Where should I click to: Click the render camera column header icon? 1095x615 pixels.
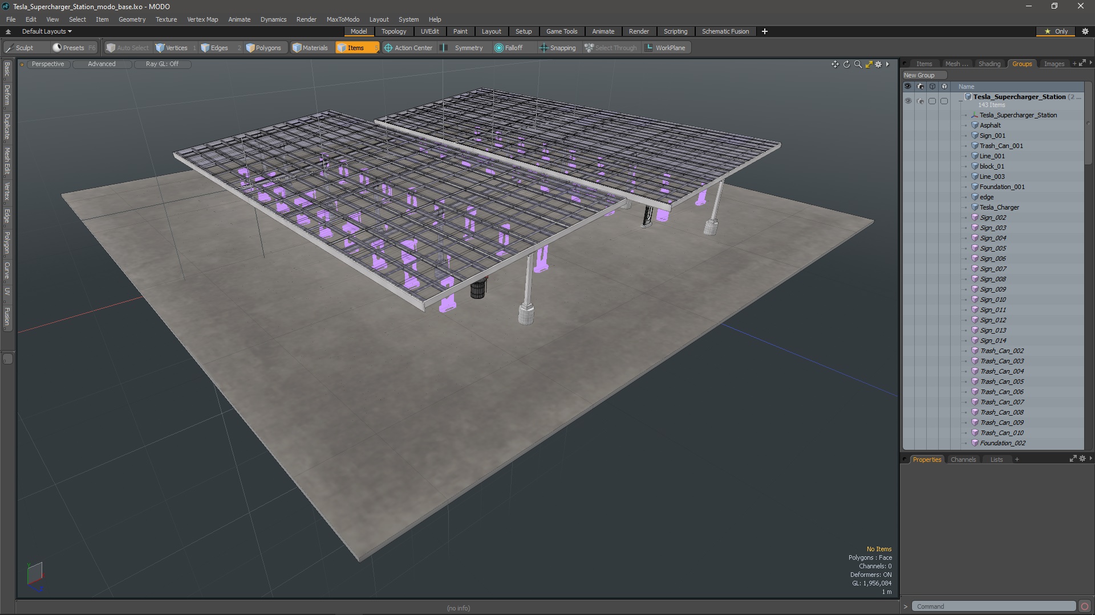coord(920,87)
